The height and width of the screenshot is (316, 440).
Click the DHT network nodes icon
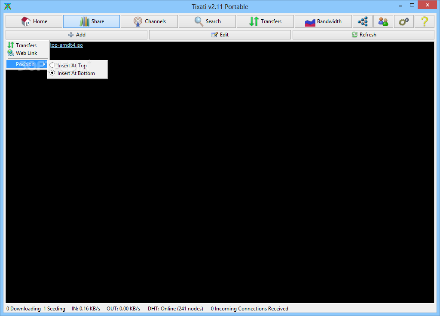[363, 21]
